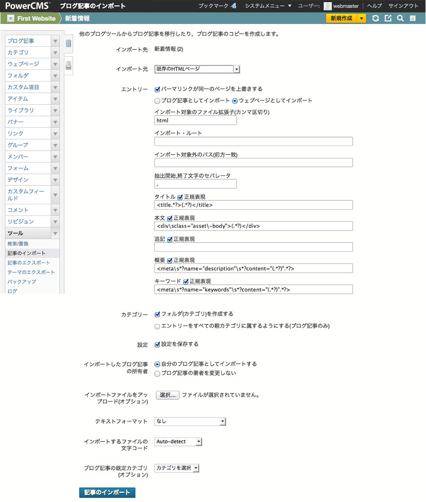Screen dimensions: 426x502
Task: Click the タイトル regex input field
Action: (x=254, y=205)
